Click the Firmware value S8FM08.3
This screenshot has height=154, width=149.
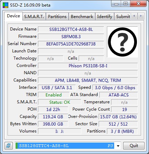(x=71, y=37)
